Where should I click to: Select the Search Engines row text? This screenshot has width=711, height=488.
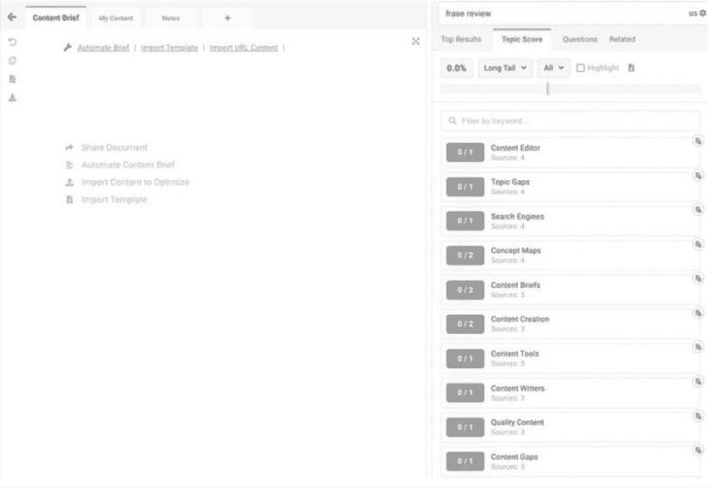point(518,217)
